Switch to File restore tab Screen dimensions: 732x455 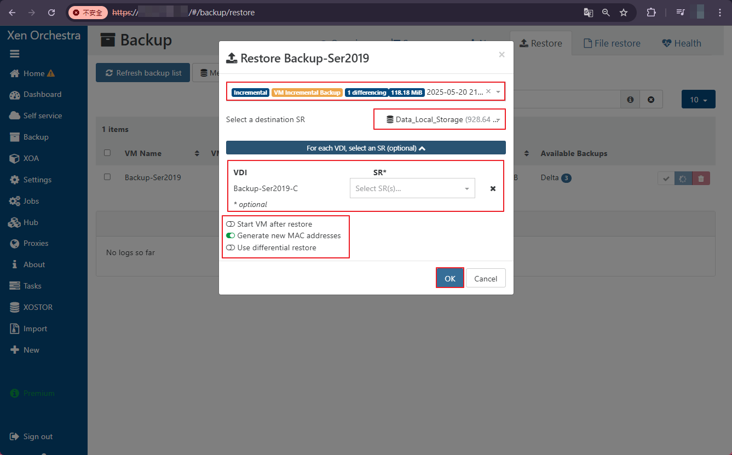pyautogui.click(x=612, y=43)
